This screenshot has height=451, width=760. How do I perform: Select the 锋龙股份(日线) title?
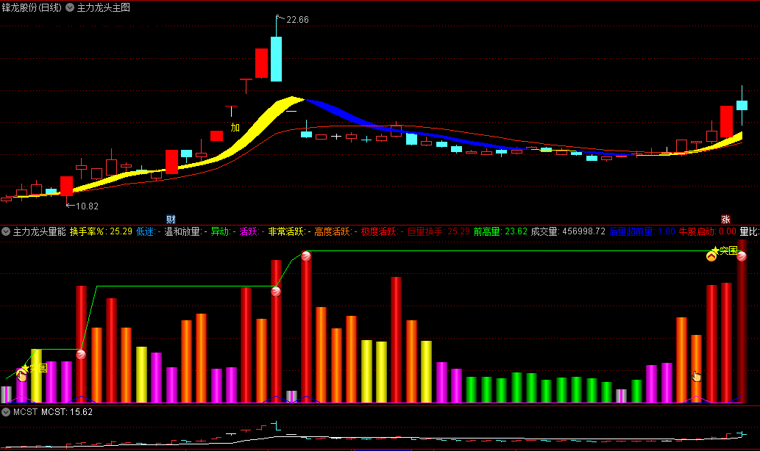[x=32, y=8]
